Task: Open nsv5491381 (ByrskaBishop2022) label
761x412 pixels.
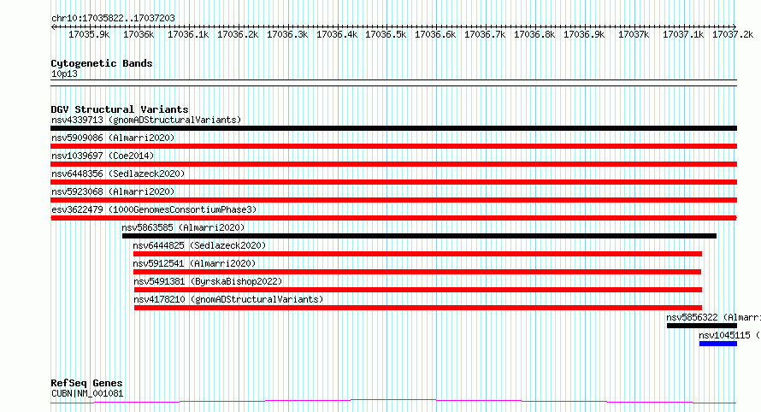Action: tap(208, 281)
